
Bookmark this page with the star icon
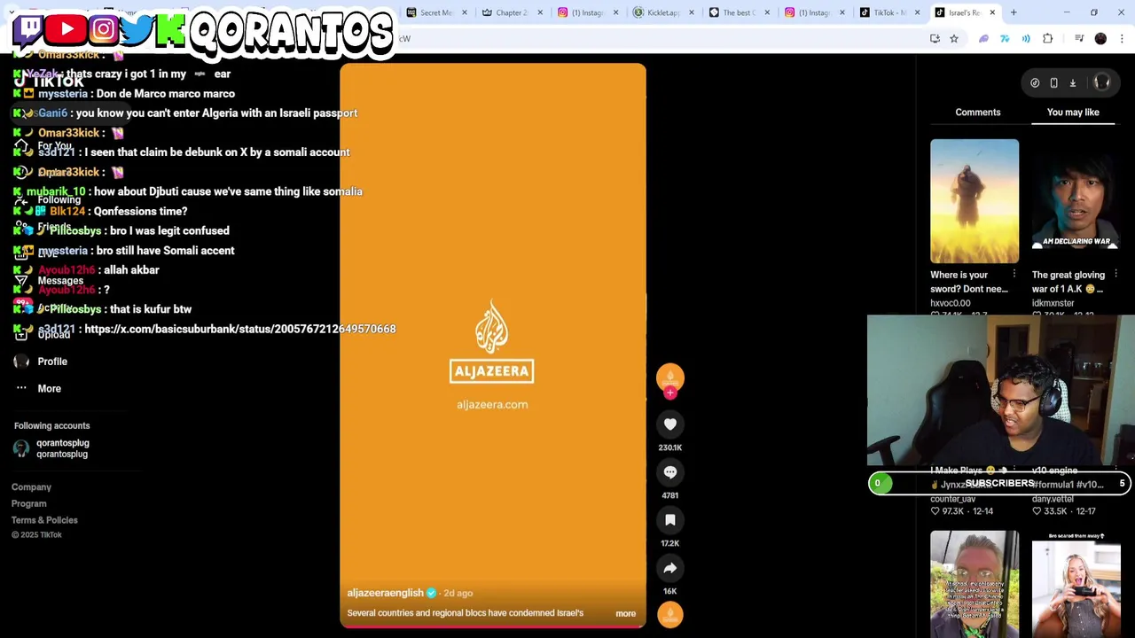tap(954, 39)
